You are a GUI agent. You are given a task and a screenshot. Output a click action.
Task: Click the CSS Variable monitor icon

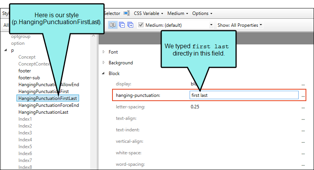tap(127, 13)
